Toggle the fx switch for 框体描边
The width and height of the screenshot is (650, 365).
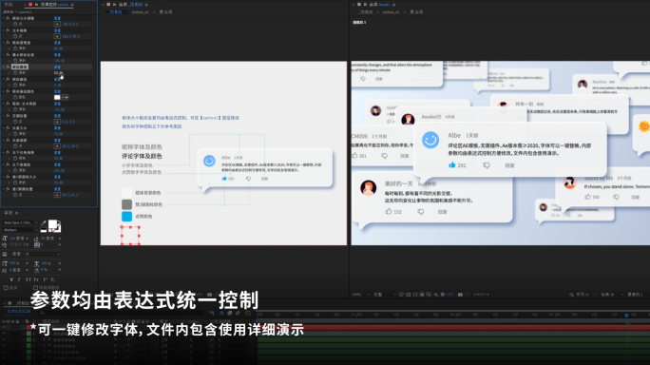8,79
